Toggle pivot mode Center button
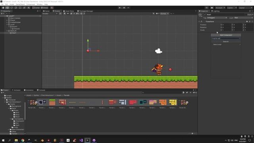 [36, 8]
